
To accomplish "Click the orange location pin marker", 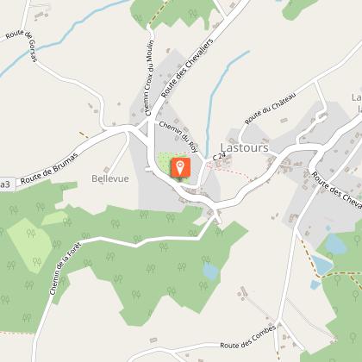I will (x=181, y=167).
